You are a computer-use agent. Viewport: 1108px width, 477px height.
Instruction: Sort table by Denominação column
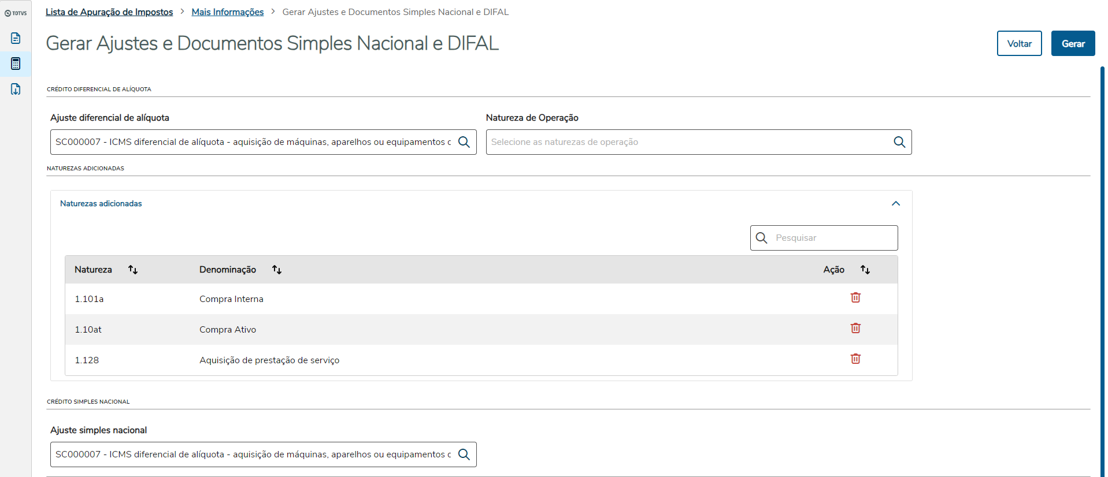[x=277, y=270]
